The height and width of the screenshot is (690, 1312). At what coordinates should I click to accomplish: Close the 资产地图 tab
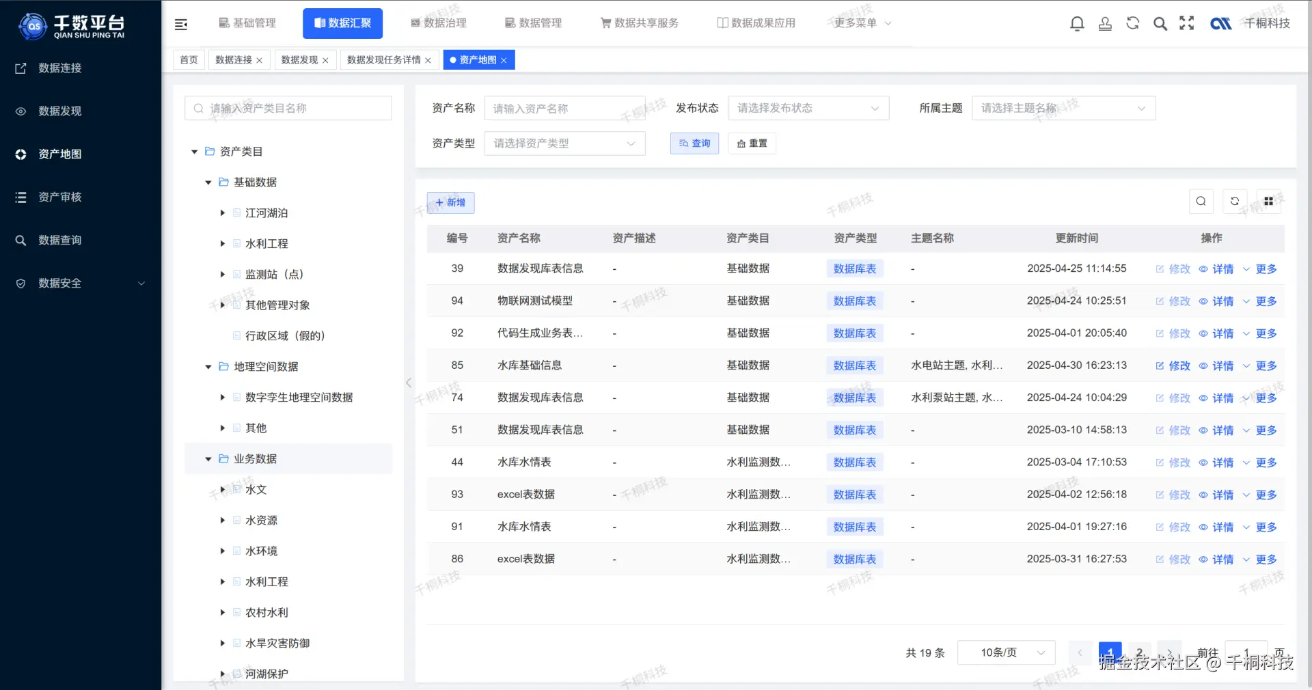click(x=504, y=59)
